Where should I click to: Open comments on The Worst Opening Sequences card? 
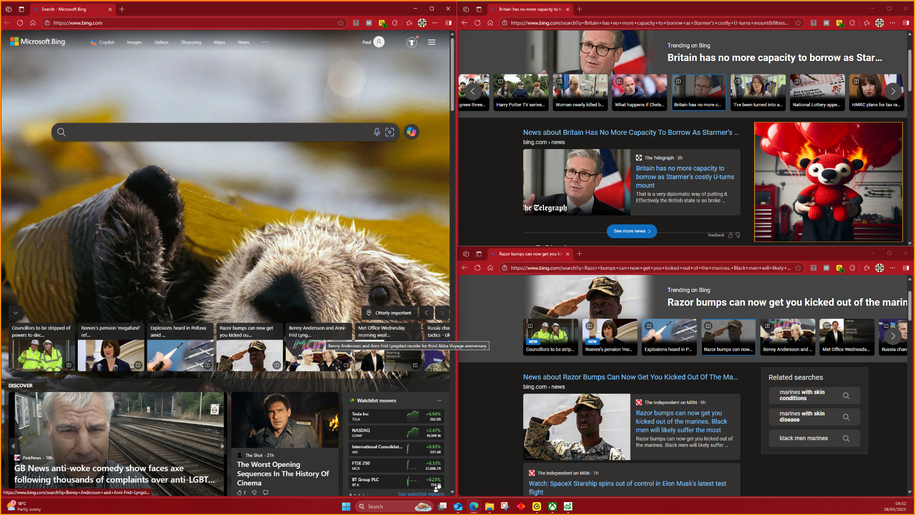coord(266,493)
